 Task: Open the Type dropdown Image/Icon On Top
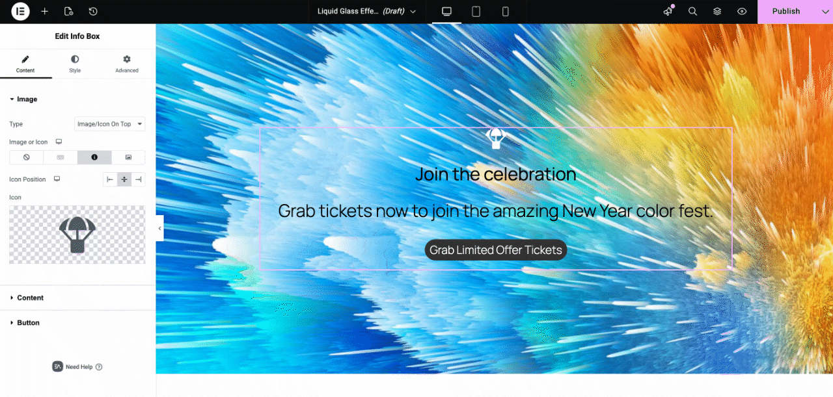click(x=110, y=124)
